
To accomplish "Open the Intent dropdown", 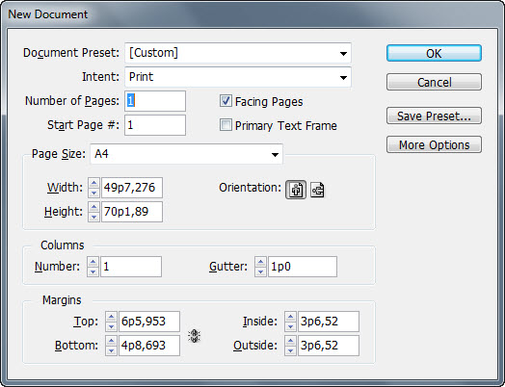I will pos(238,77).
